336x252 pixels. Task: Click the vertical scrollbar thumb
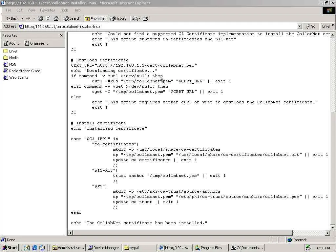(x=333, y=168)
